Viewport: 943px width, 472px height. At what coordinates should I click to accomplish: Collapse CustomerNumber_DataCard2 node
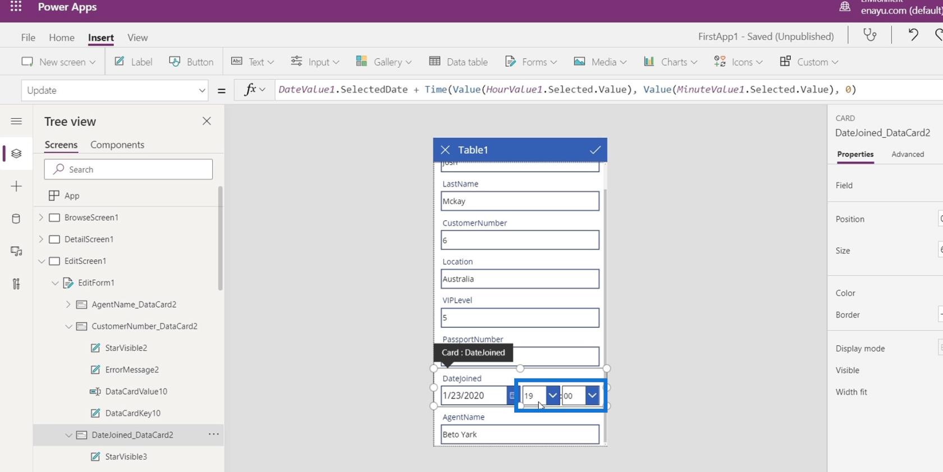point(68,326)
